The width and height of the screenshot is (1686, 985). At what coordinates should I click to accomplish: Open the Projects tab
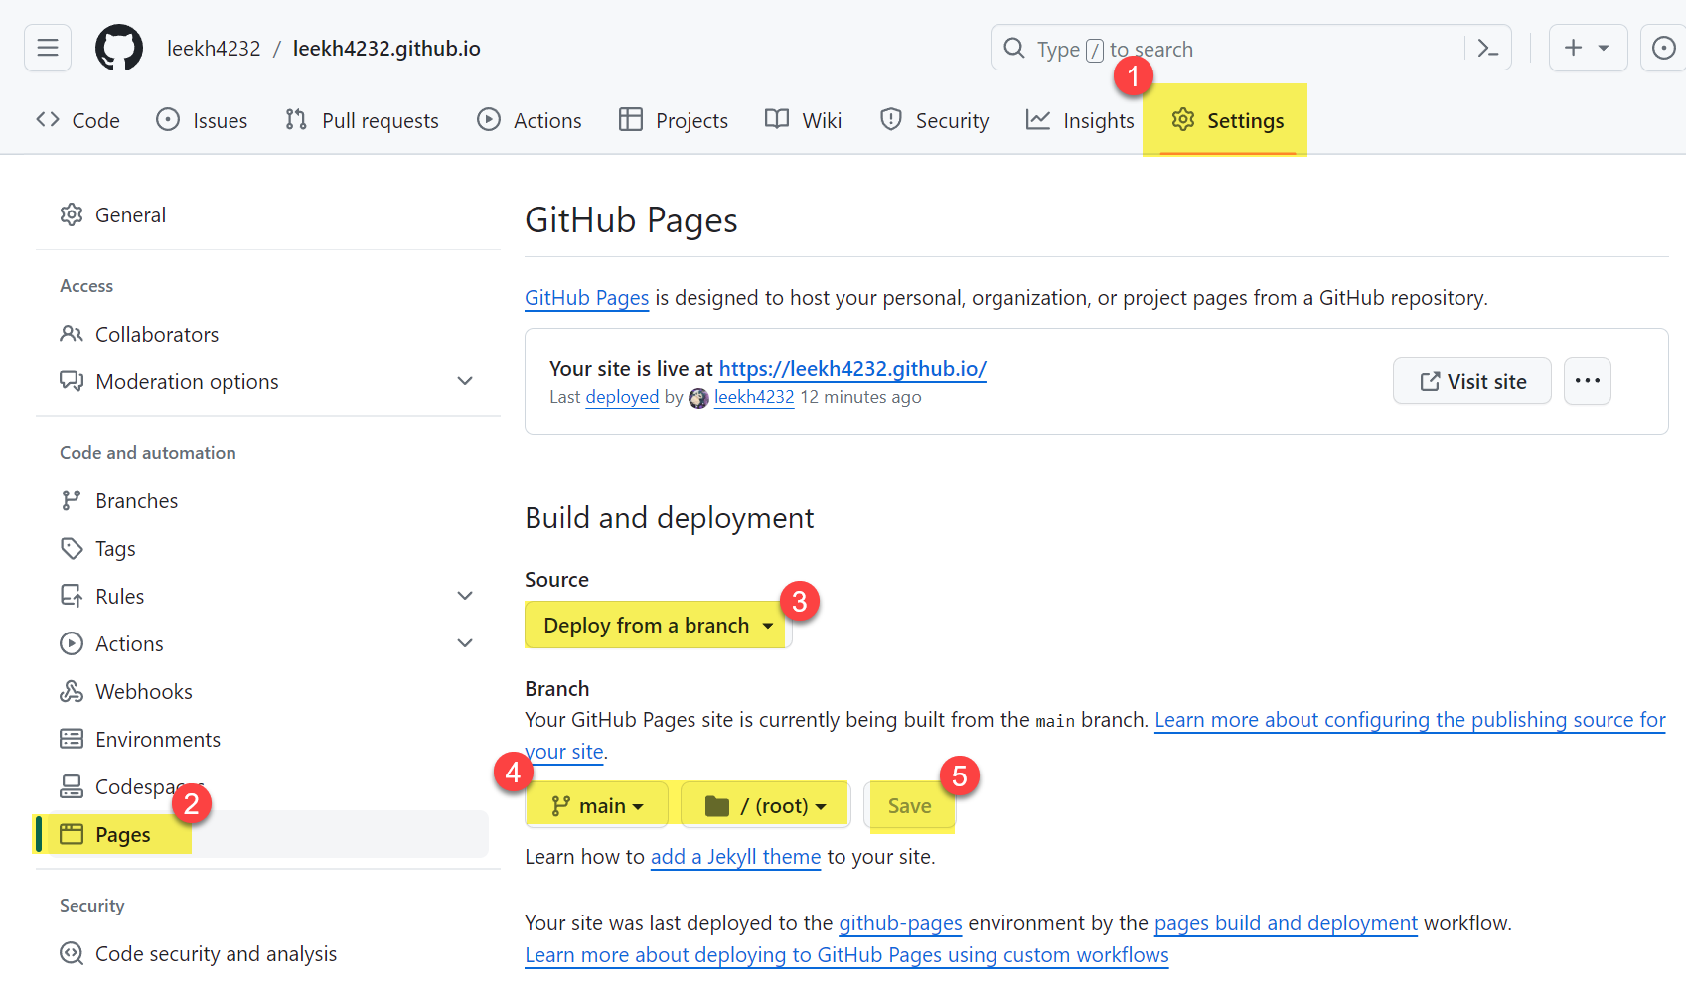(674, 120)
